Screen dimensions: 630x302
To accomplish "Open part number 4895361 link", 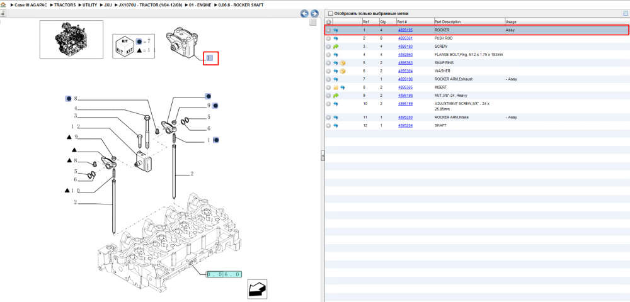I will click(x=405, y=38).
